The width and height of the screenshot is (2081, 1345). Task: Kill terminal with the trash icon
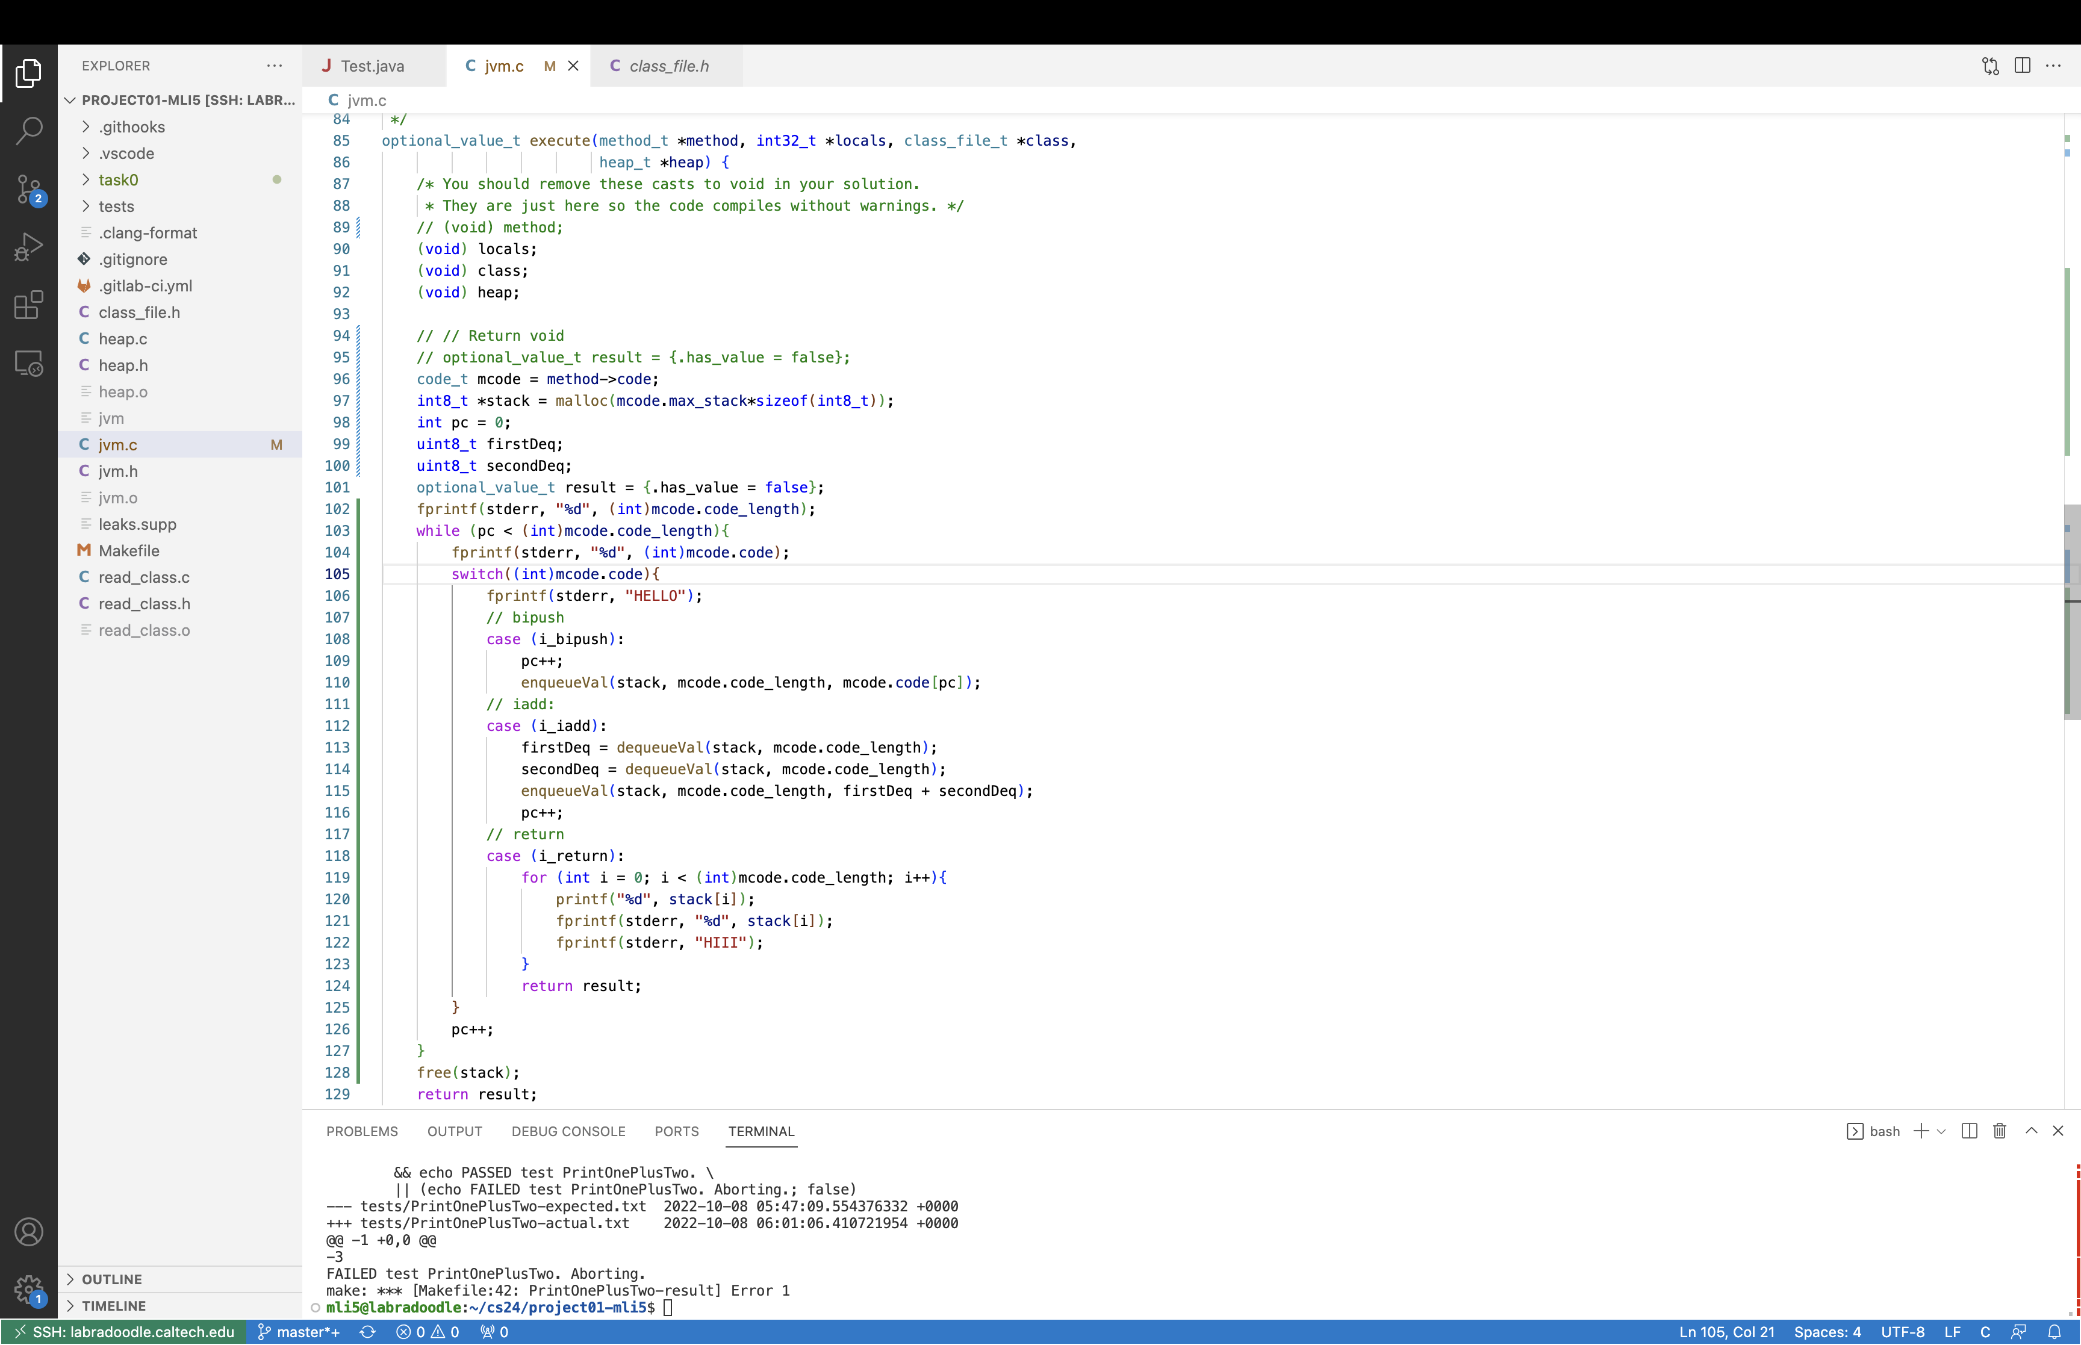[1999, 1131]
